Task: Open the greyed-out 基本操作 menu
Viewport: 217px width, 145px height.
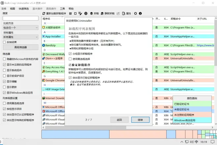Action: (x=37, y=9)
